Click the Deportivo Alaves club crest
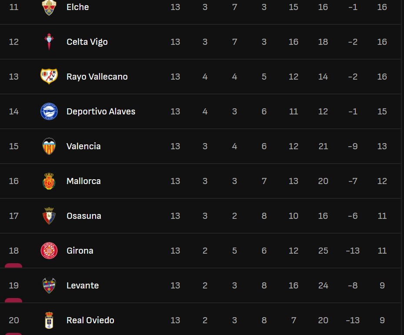404x335 pixels. pos(49,111)
